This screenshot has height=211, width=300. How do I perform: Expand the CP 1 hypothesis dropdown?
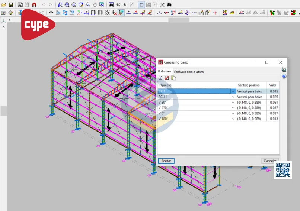[x=233, y=91]
